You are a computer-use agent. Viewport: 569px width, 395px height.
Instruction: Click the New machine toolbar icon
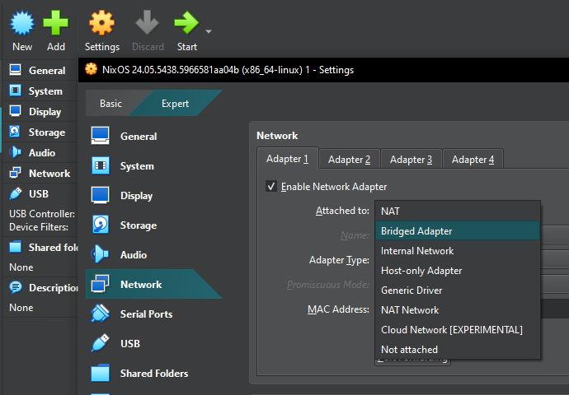pos(22,24)
